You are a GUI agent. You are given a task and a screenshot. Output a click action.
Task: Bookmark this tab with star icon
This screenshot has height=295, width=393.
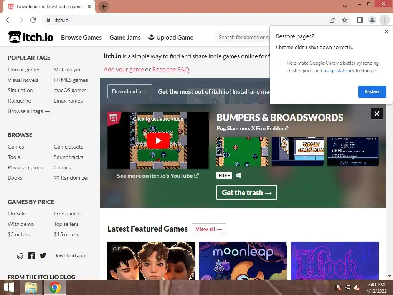(x=345, y=20)
